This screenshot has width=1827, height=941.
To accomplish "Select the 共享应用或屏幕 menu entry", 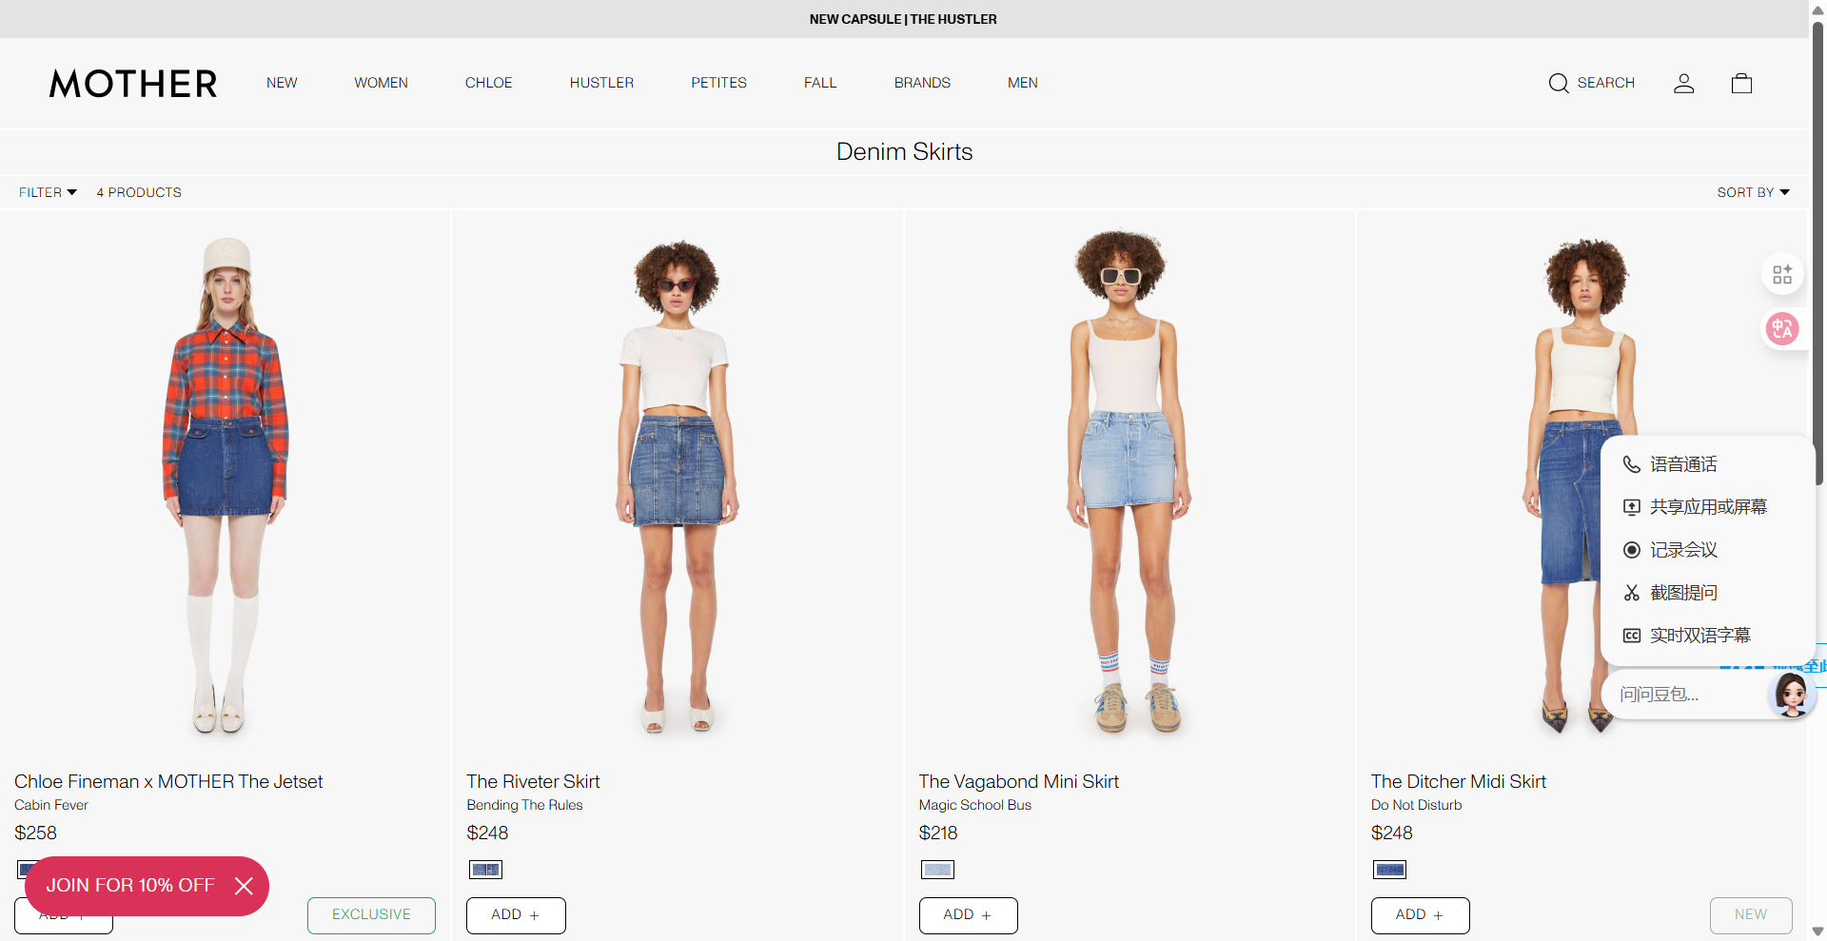I will [1706, 507].
